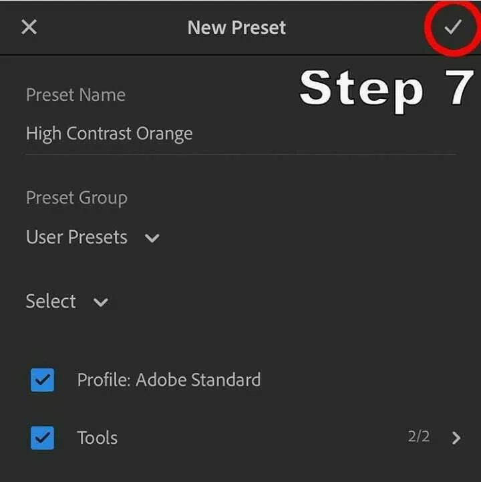Click the Tools row label
Viewport: 481px width, 482px height.
pyautogui.click(x=97, y=438)
